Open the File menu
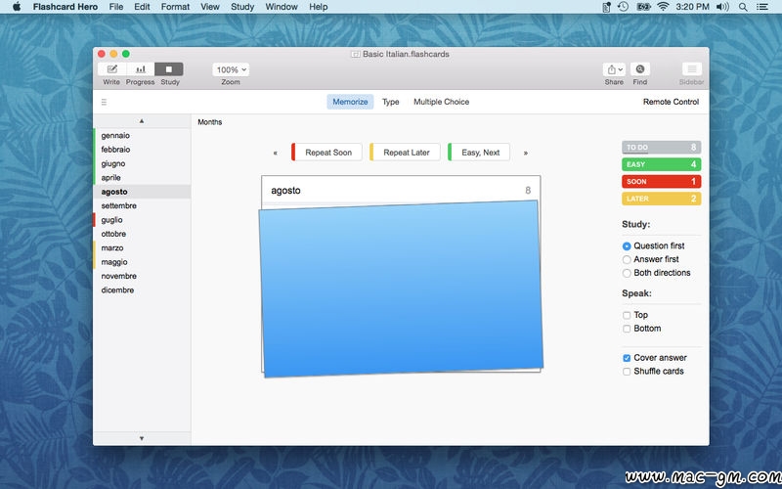 pyautogui.click(x=115, y=7)
